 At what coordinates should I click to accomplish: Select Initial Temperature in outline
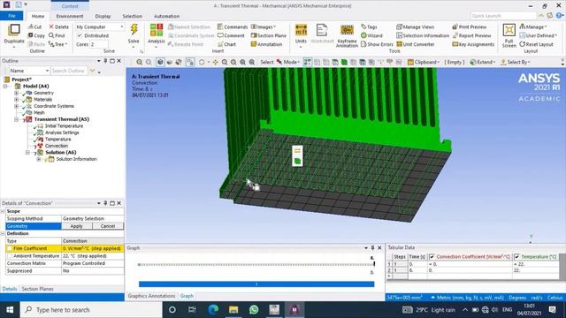pyautogui.click(x=64, y=125)
